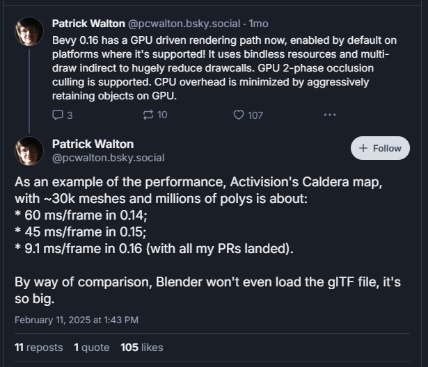View the 11 reposts list

pyautogui.click(x=38, y=347)
